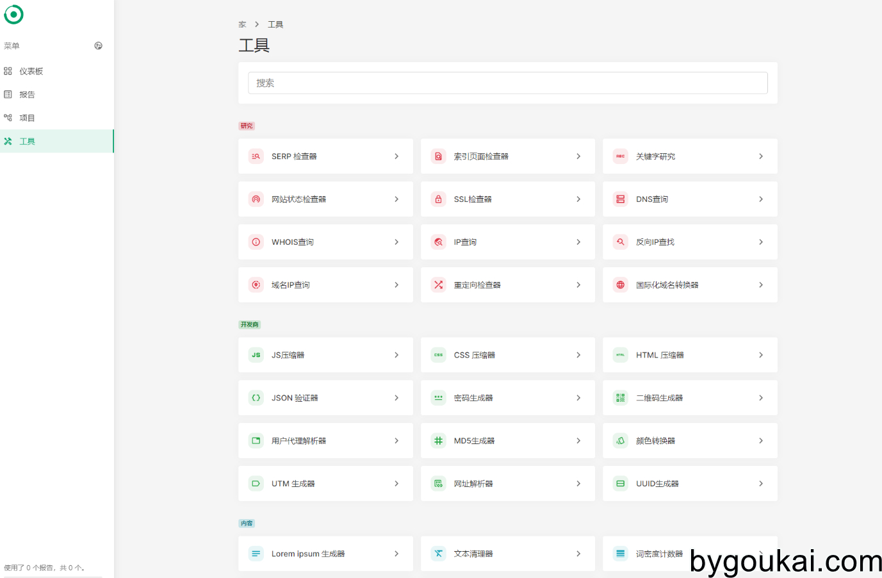Image resolution: width=882 pixels, height=578 pixels.
Task: Open the 文本清理器 tool
Action: point(508,554)
